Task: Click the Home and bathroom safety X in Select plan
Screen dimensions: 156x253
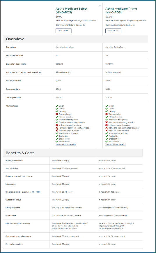Action: click(57, 128)
